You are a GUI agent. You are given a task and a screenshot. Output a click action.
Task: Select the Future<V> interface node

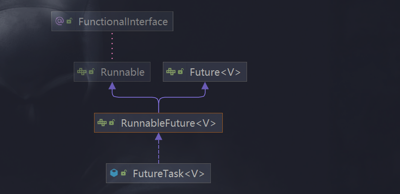[x=205, y=72]
